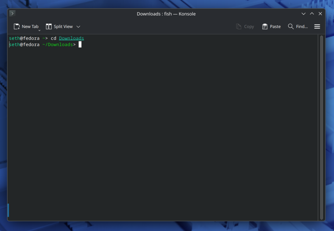The image size is (334, 231).
Task: Expand the New Tab profile dropdown arrow
Action: (x=39, y=31)
